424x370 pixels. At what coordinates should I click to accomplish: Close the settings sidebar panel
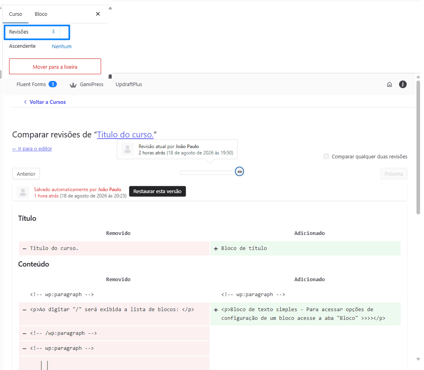coord(98,14)
